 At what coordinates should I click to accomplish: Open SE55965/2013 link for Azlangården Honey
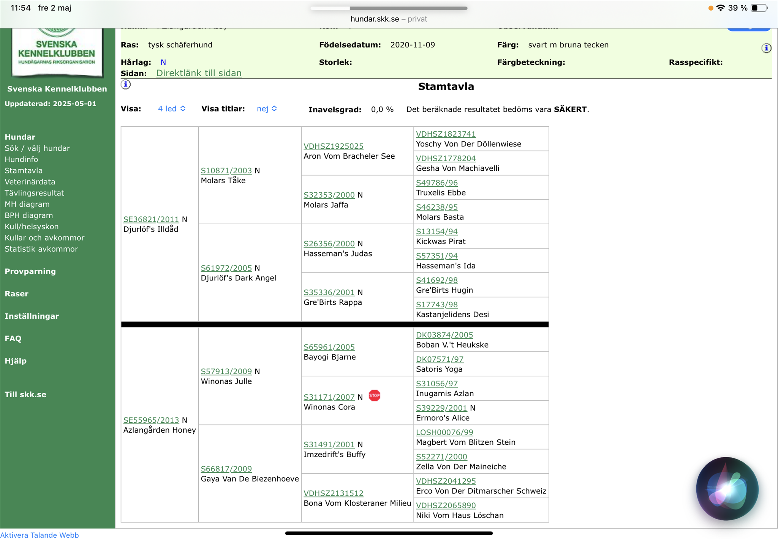coord(151,420)
